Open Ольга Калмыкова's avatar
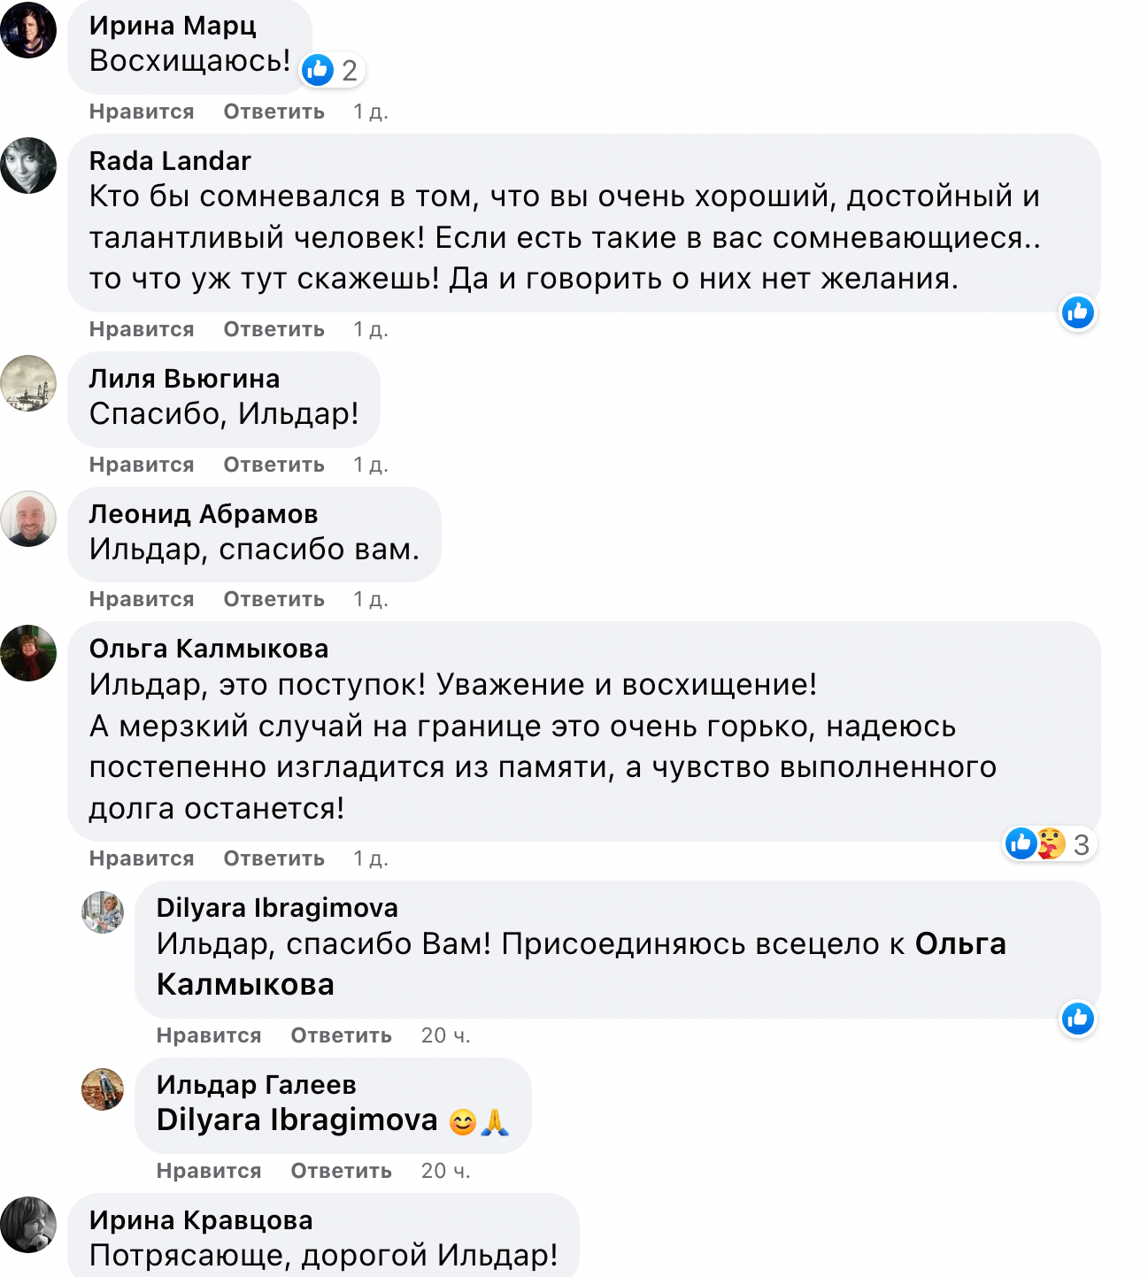The width and height of the screenshot is (1148, 1277). [28, 653]
